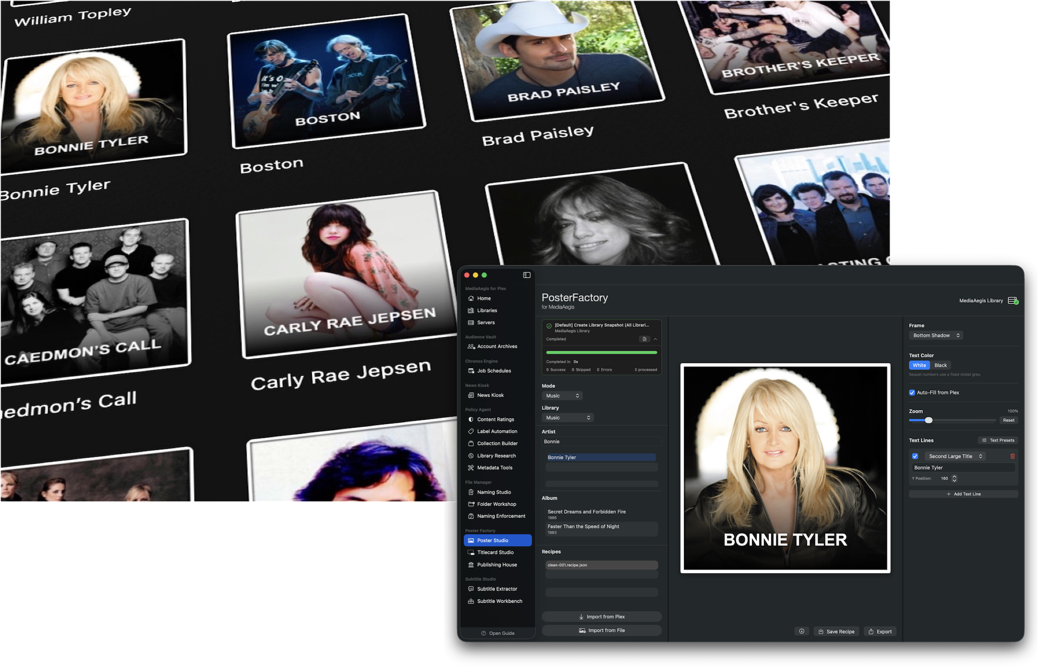1038x671 pixels.
Task: Click the Zoom slider handle
Action: click(x=928, y=420)
